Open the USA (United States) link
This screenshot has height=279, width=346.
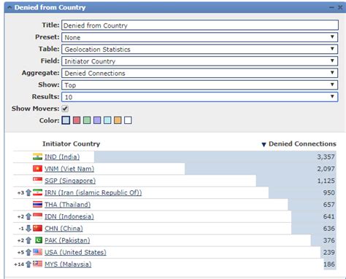tap(75, 252)
